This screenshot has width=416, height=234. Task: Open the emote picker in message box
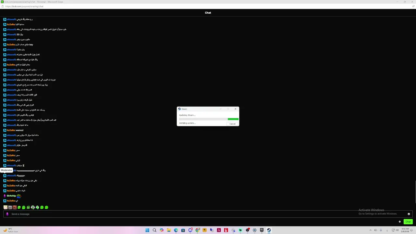[x=409, y=214]
